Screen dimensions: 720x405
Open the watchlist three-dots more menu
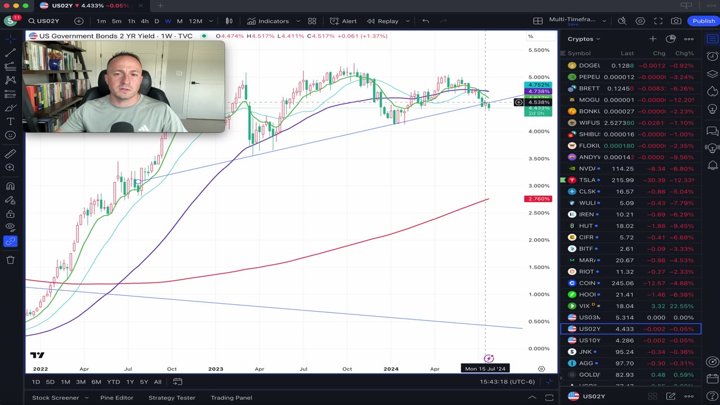click(688, 39)
